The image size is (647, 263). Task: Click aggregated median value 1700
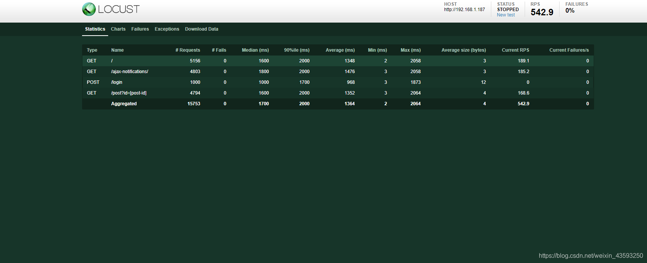coord(264,104)
